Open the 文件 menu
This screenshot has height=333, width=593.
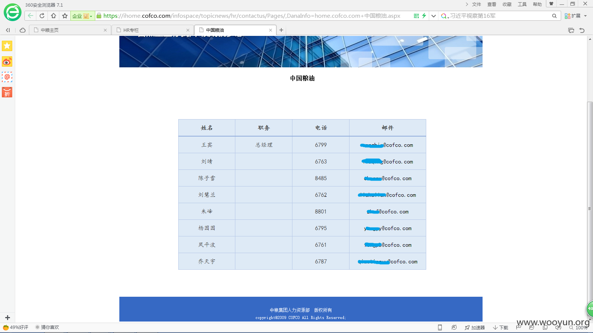[x=476, y=4]
